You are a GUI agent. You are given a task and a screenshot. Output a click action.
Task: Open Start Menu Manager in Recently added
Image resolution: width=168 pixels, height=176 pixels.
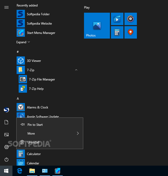pyautogui.click(x=47, y=33)
